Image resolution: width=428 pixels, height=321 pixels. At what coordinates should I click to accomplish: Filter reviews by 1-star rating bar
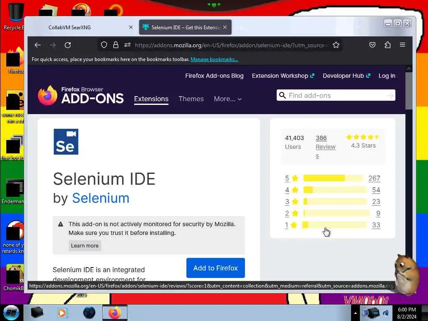click(x=335, y=225)
